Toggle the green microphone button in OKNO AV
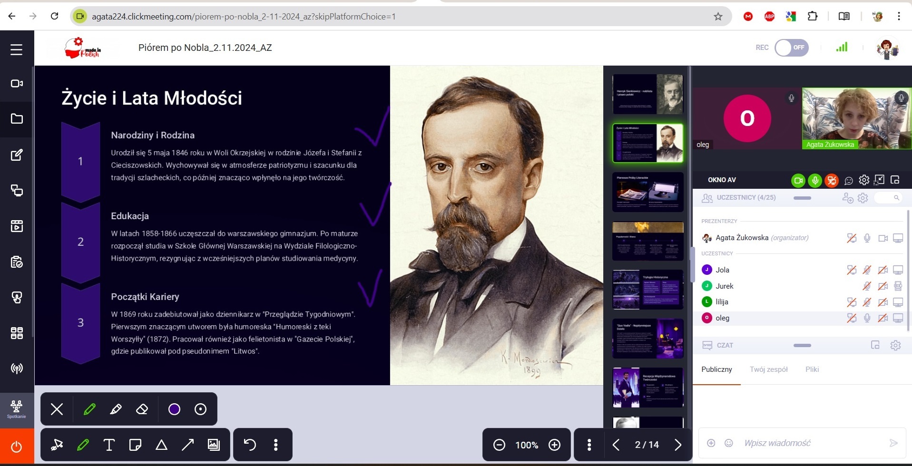Screen dimensions: 912x466 point(815,181)
